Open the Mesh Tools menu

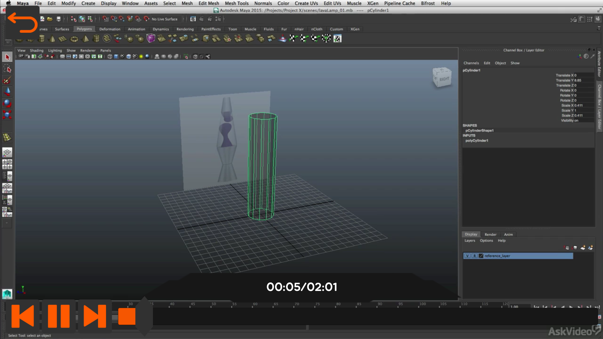(237, 3)
